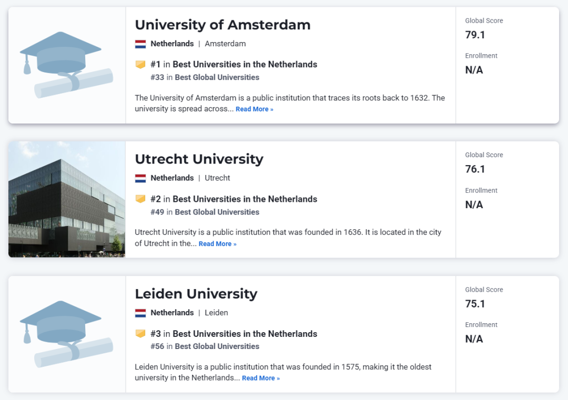
Task: Click the gold badge beside Amsterdam's #1 ranking
Action: point(140,65)
